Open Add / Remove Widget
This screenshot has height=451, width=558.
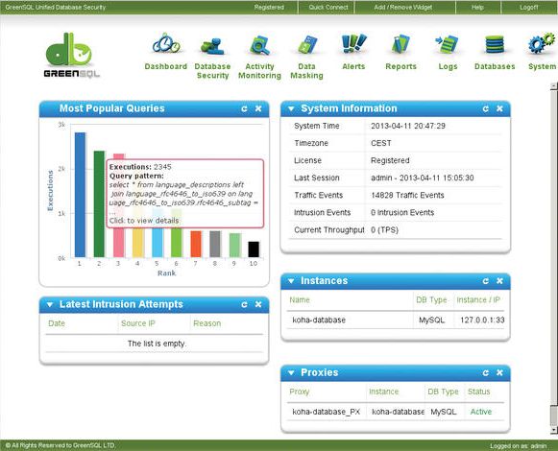[x=402, y=7]
